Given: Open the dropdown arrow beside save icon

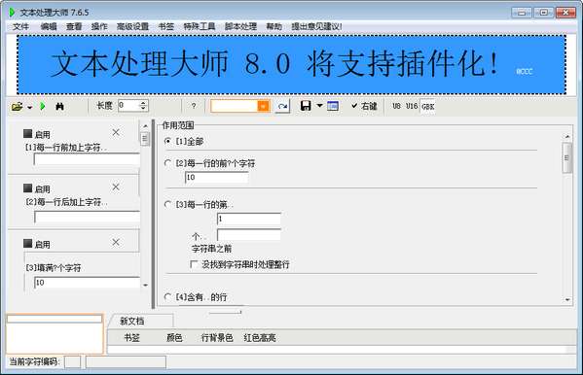Looking at the screenshot, I should 320,106.
